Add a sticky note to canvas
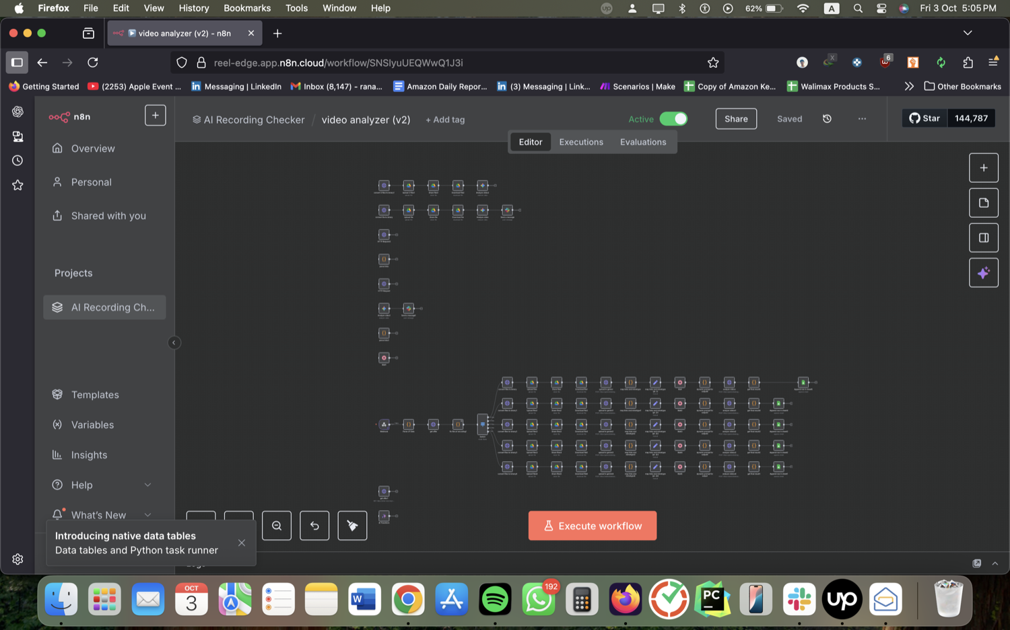Screen dimensions: 1010x630 (984, 203)
